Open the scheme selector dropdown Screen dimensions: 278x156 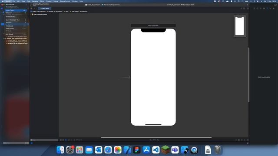93,5
